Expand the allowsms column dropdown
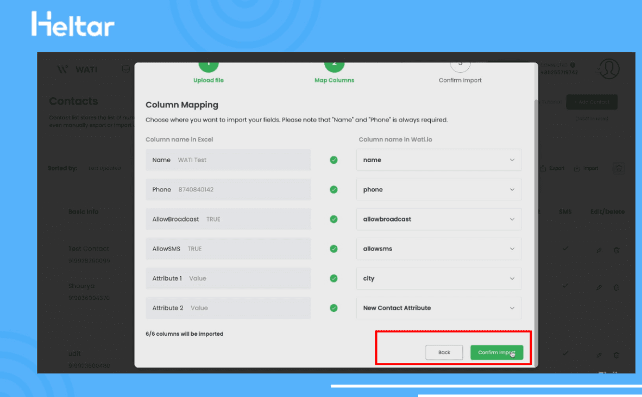Viewport: 642px width, 397px height. pos(439,249)
